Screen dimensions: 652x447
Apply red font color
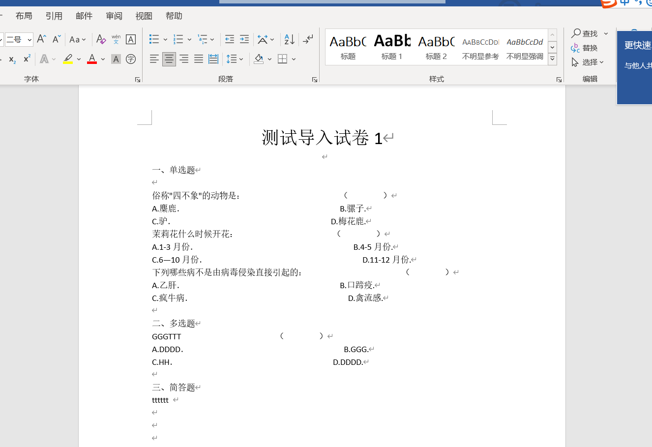tap(92, 59)
